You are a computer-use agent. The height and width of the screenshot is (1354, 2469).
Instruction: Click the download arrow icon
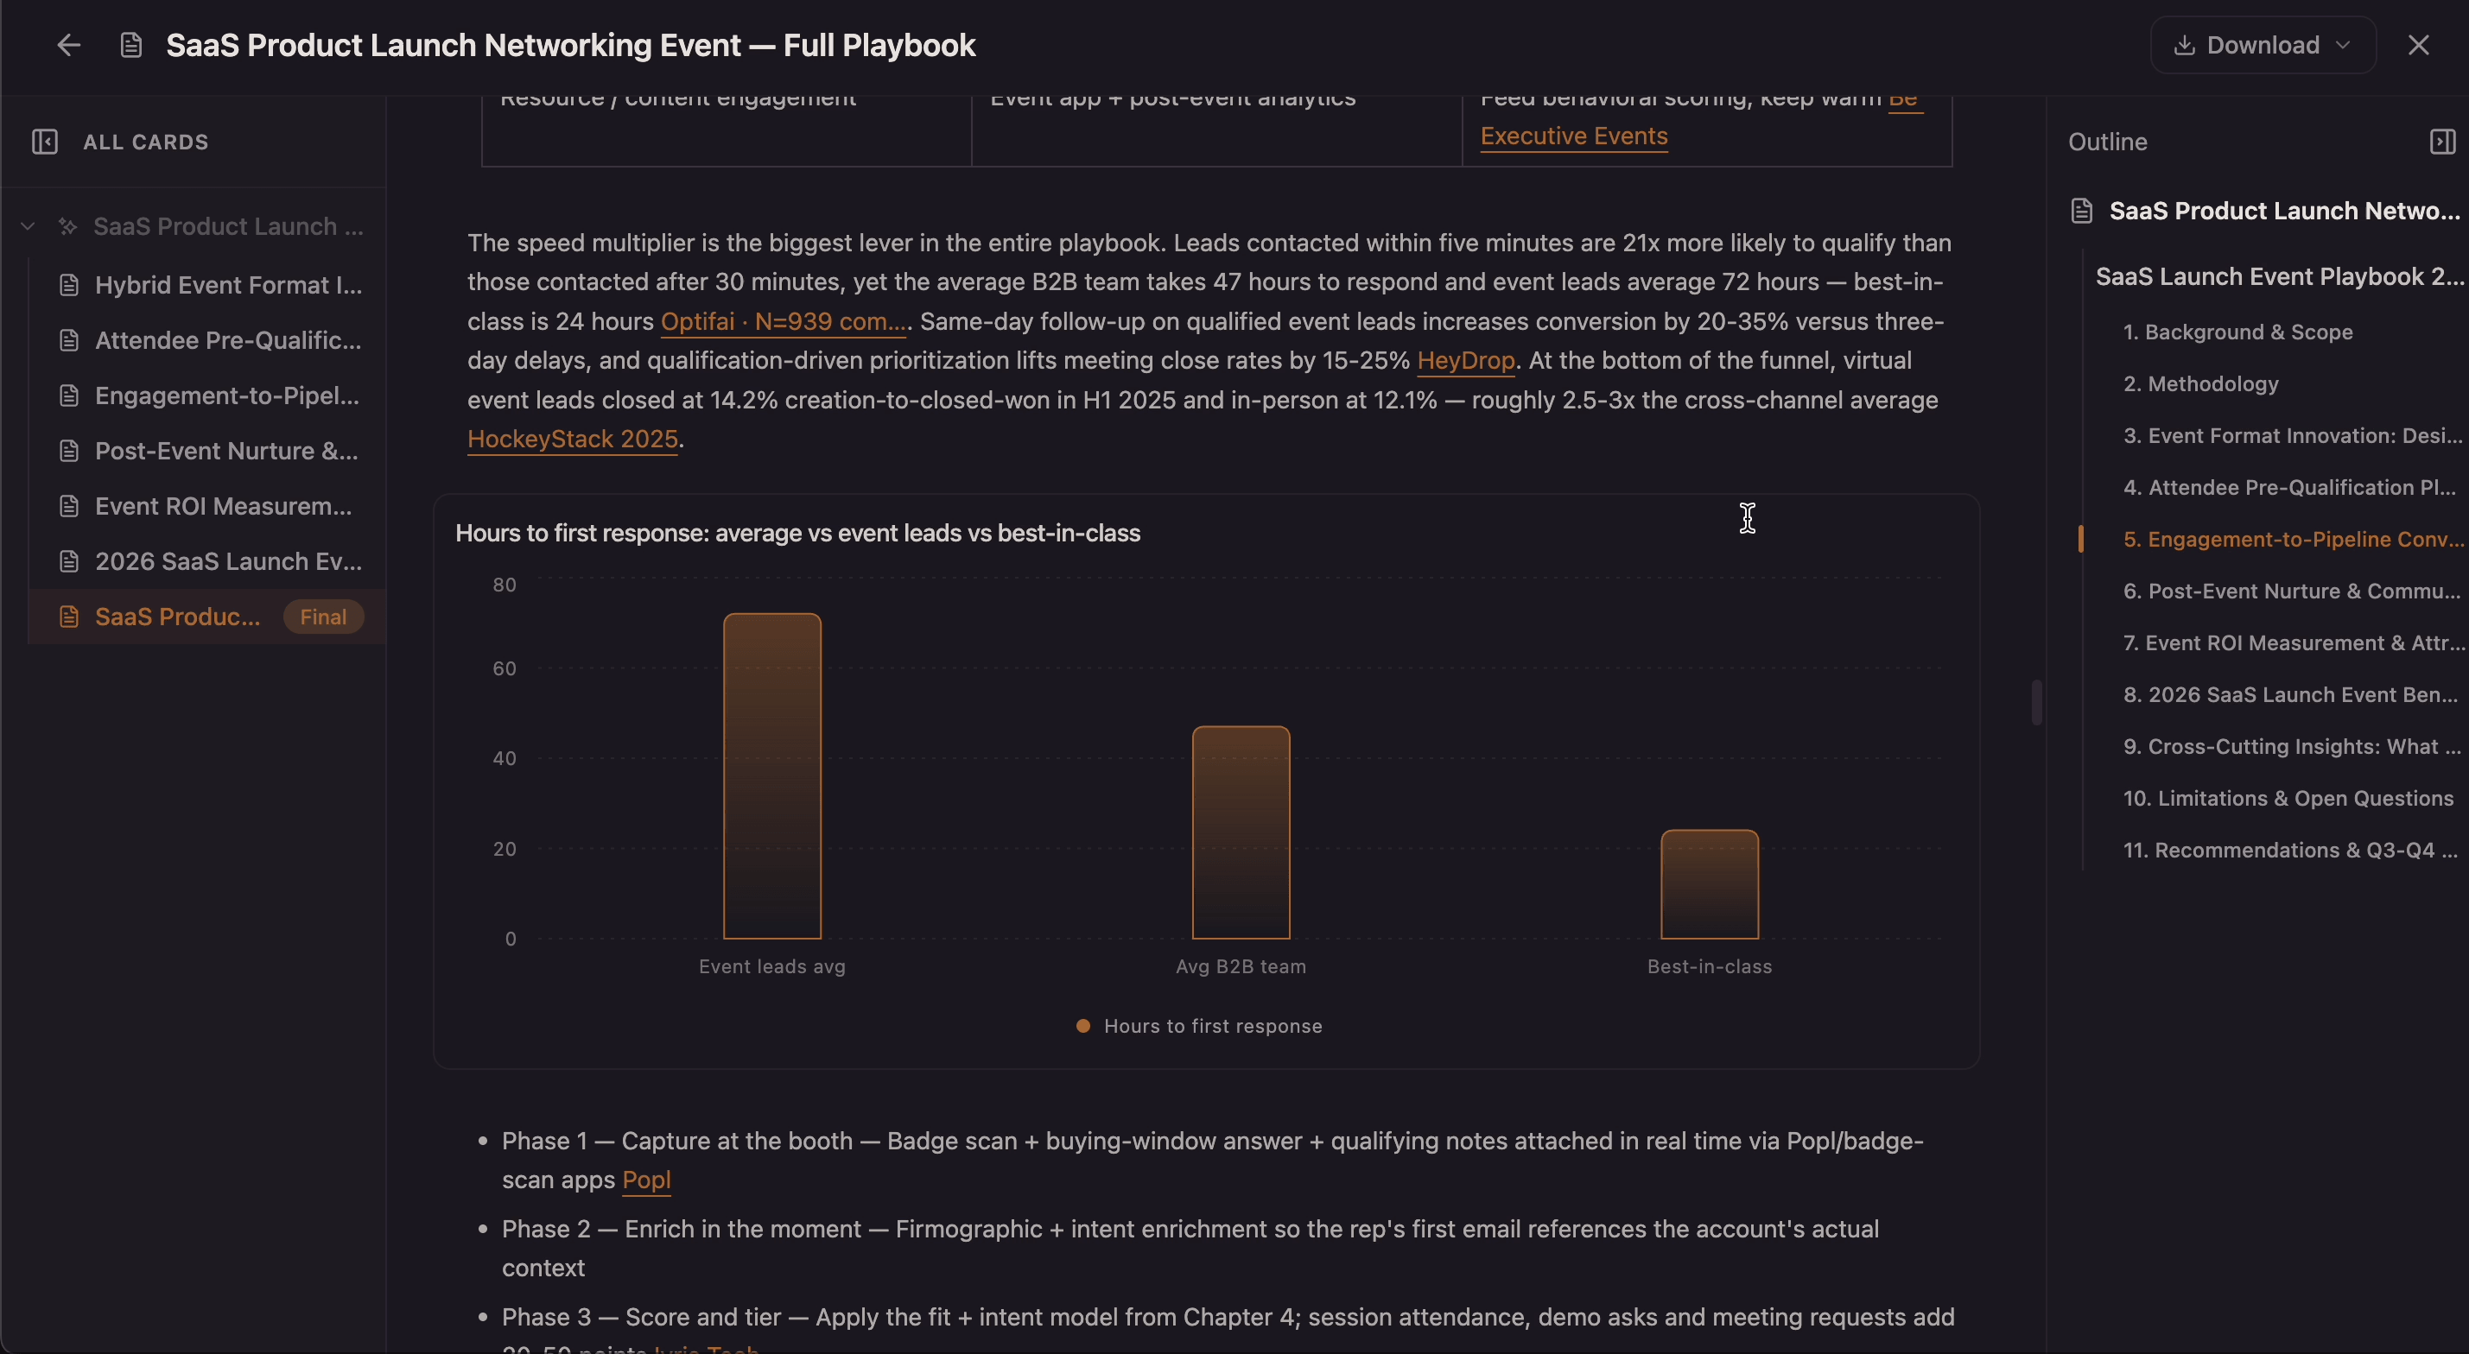click(2184, 45)
